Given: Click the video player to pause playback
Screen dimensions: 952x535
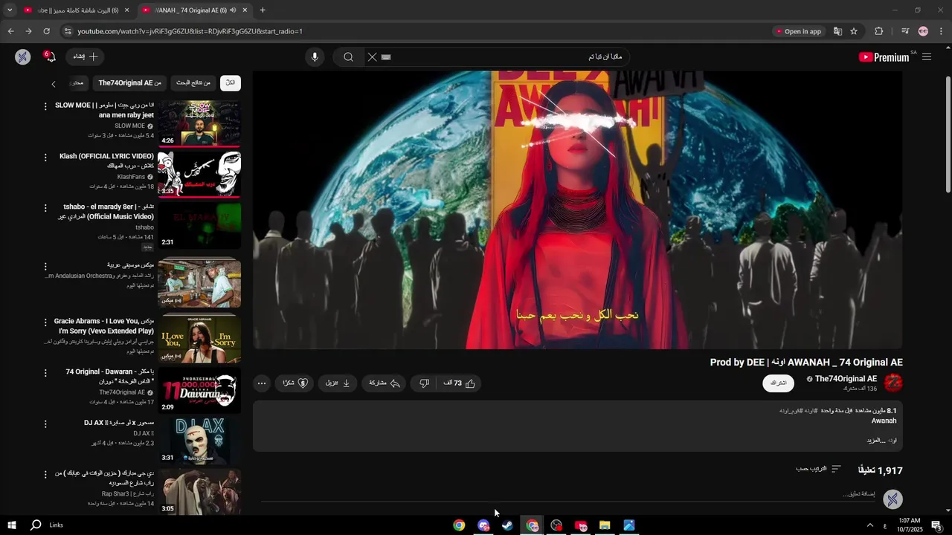Looking at the screenshot, I should point(577,210).
